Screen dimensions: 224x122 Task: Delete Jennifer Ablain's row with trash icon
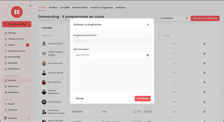(x=204, y=44)
